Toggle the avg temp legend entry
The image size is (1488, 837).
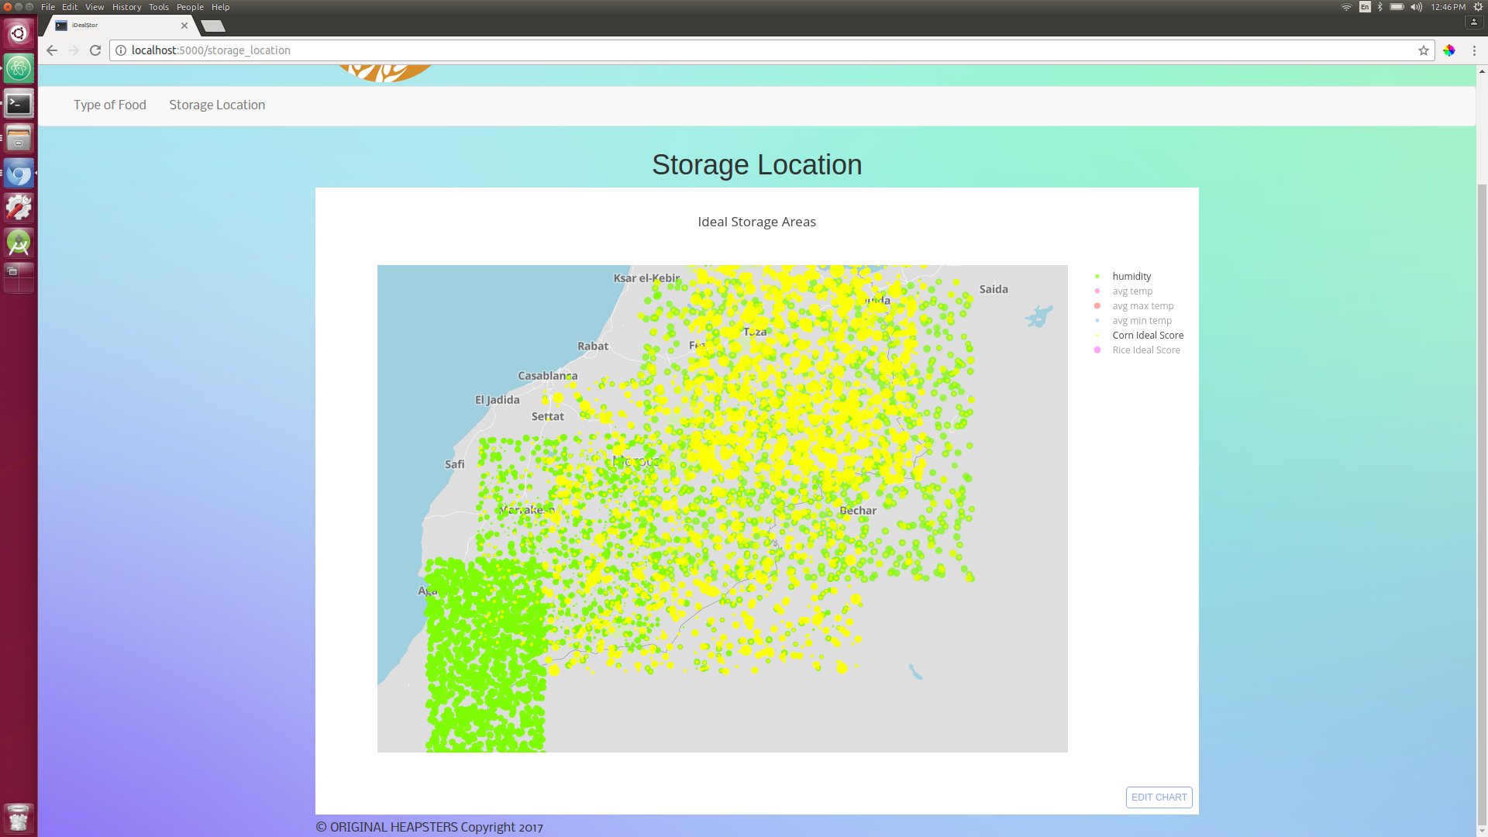pos(1131,291)
